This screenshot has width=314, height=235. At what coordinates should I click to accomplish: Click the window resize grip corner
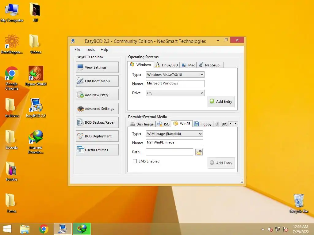241,181
